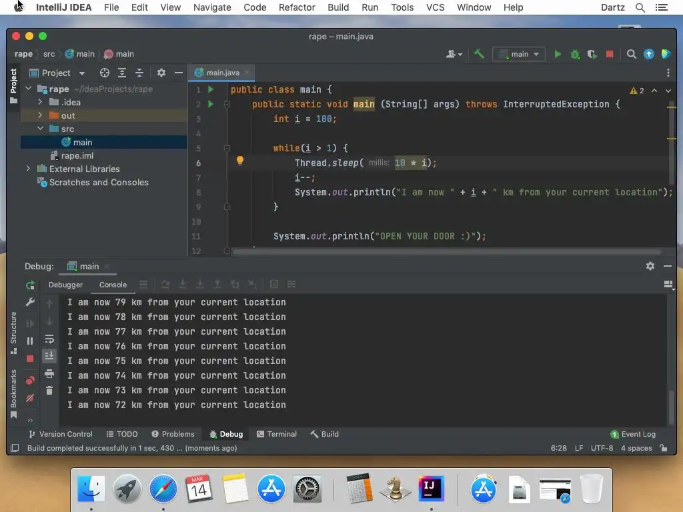Go to next highlighted problem arrow

click(x=668, y=91)
